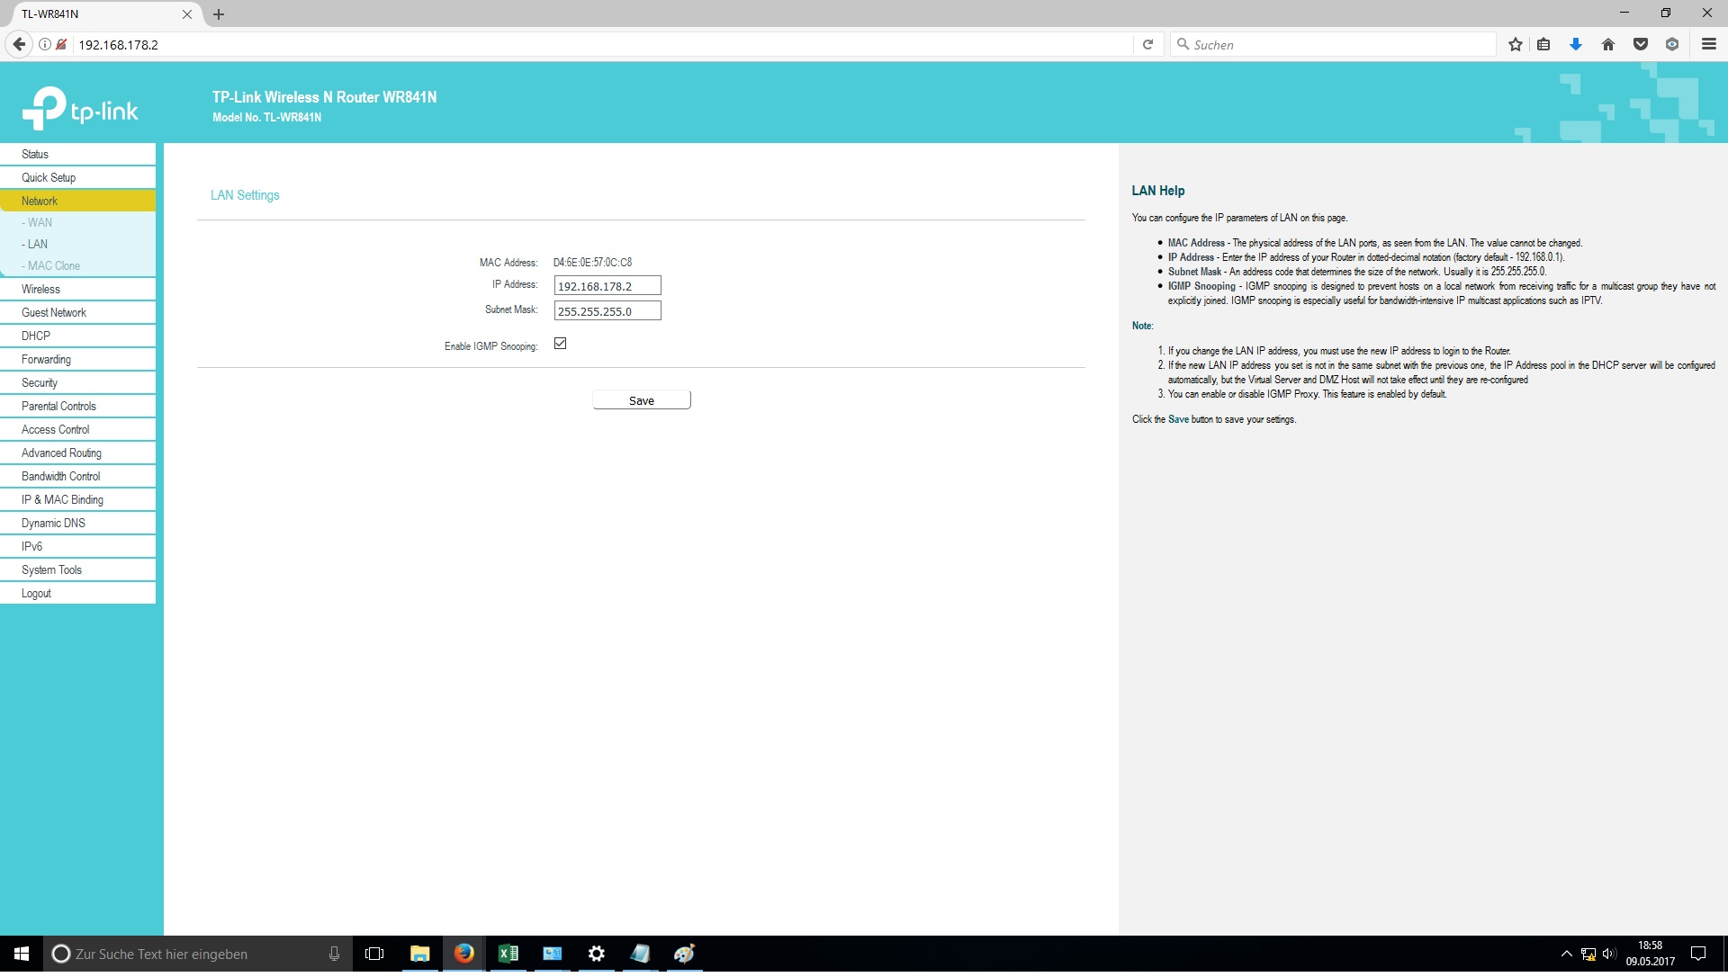Click Logout in the sidebar
Viewport: 1728px width, 977px height.
(36, 593)
